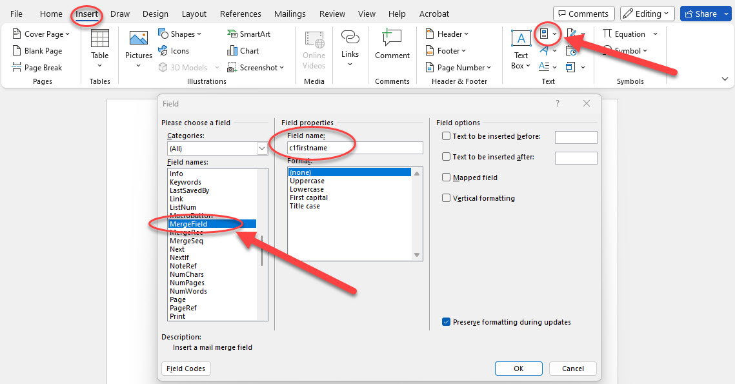Click the Text Box icon
This screenshot has width=735, height=384.
521,39
